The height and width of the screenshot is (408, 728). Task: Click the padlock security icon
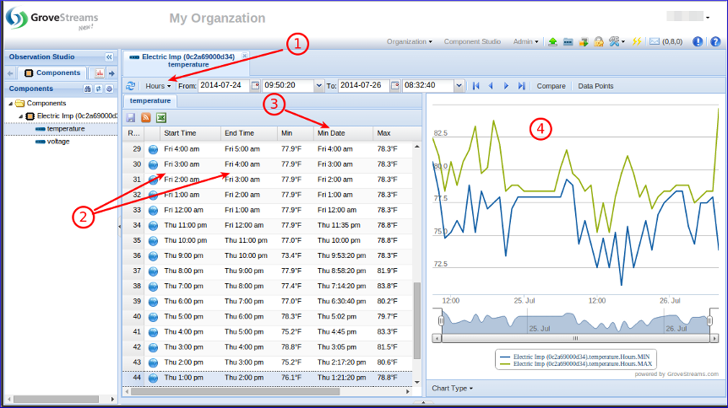click(598, 41)
